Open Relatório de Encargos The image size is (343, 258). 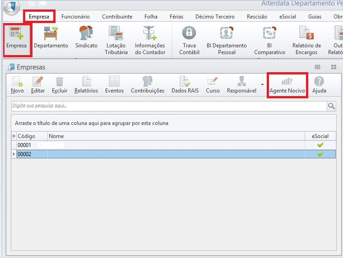[x=306, y=40]
